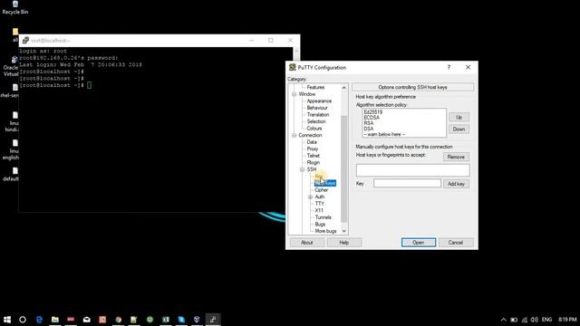This screenshot has width=580, height=326.
Task: Open the Behaviour settings category
Action: [x=317, y=108]
